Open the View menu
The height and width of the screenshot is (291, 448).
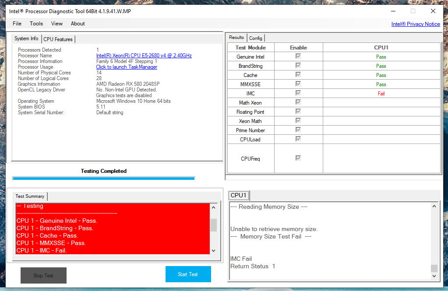click(57, 24)
